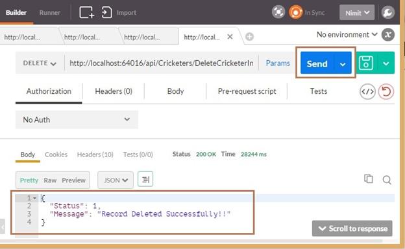
Task: Expand the save options dropdown arrow
Action: click(386, 63)
